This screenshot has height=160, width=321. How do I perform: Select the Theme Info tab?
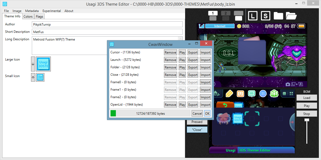[12, 16]
